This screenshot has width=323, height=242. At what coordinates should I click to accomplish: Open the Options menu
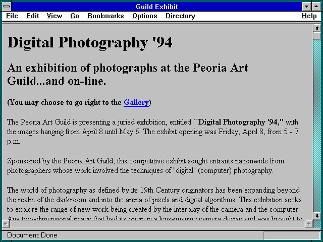click(x=145, y=16)
